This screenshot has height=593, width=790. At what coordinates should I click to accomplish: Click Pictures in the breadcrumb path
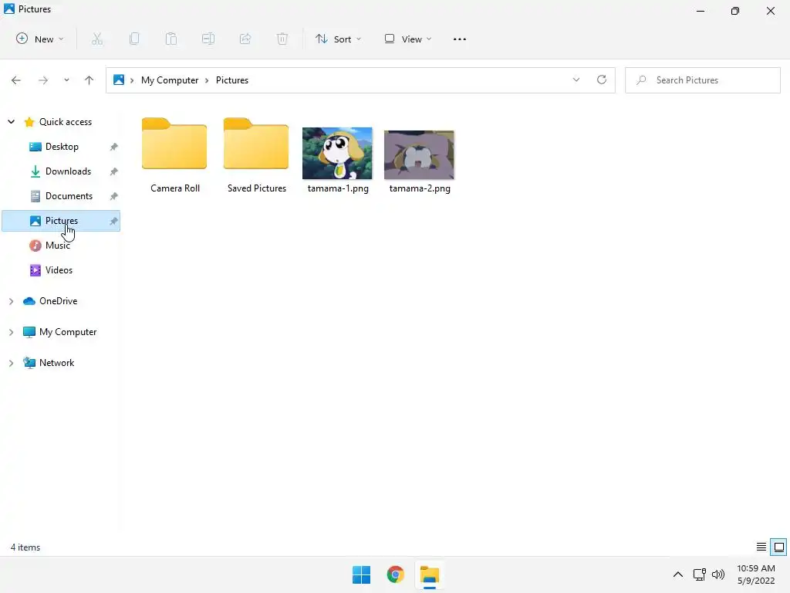click(x=231, y=80)
